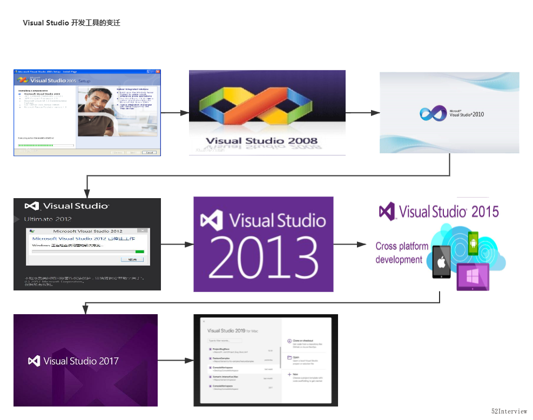Select the FeatureSamples recent project row
This screenshot has width=533, height=420.
(244, 360)
